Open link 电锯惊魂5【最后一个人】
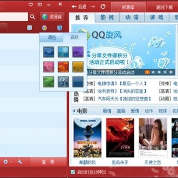Screen dimensions: 178x178 [122, 84]
